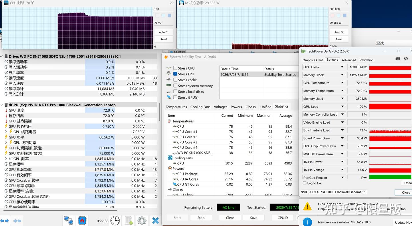Screen dimensions: 412x226
Task: Click Stop in the System Stability Test
Action: click(x=201, y=218)
